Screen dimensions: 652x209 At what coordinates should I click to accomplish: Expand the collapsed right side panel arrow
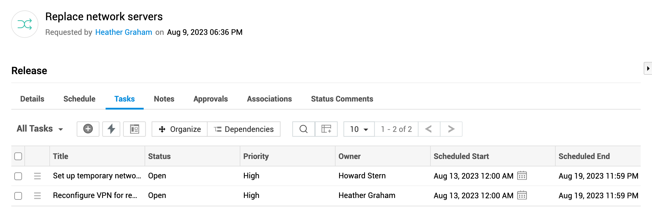point(648,68)
